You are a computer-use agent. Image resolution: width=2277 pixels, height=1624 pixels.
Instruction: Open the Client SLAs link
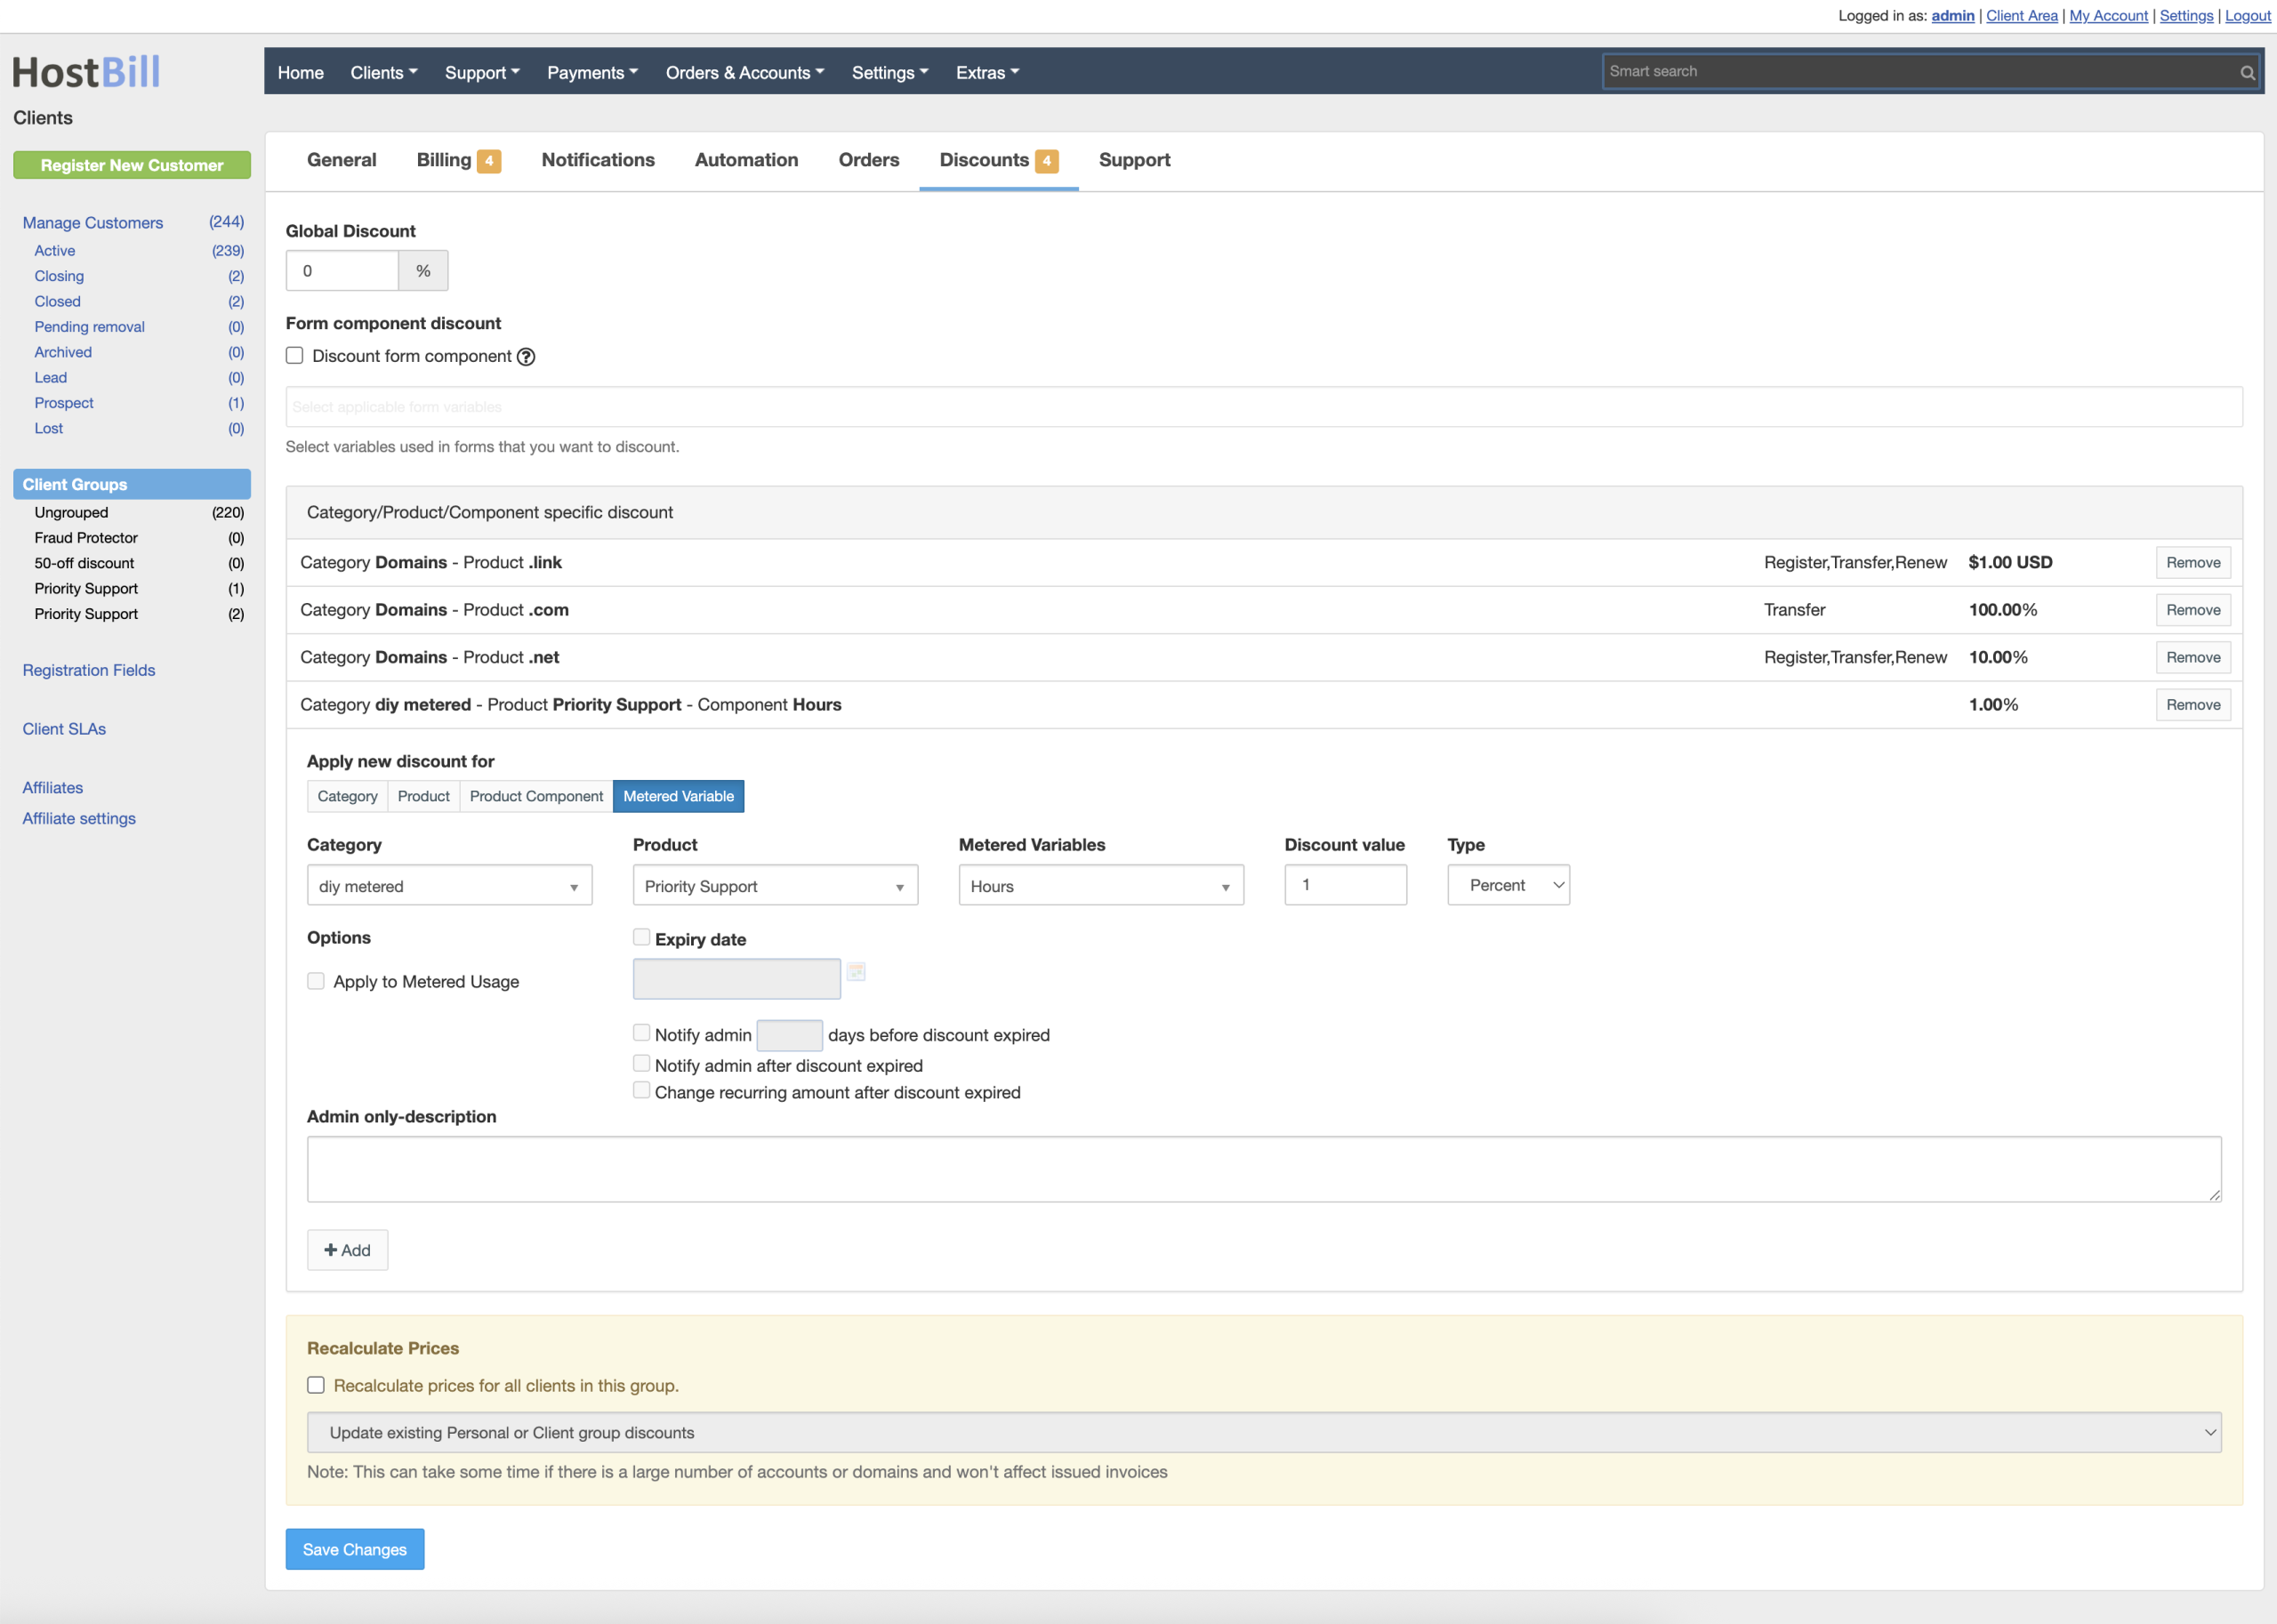coord(64,729)
